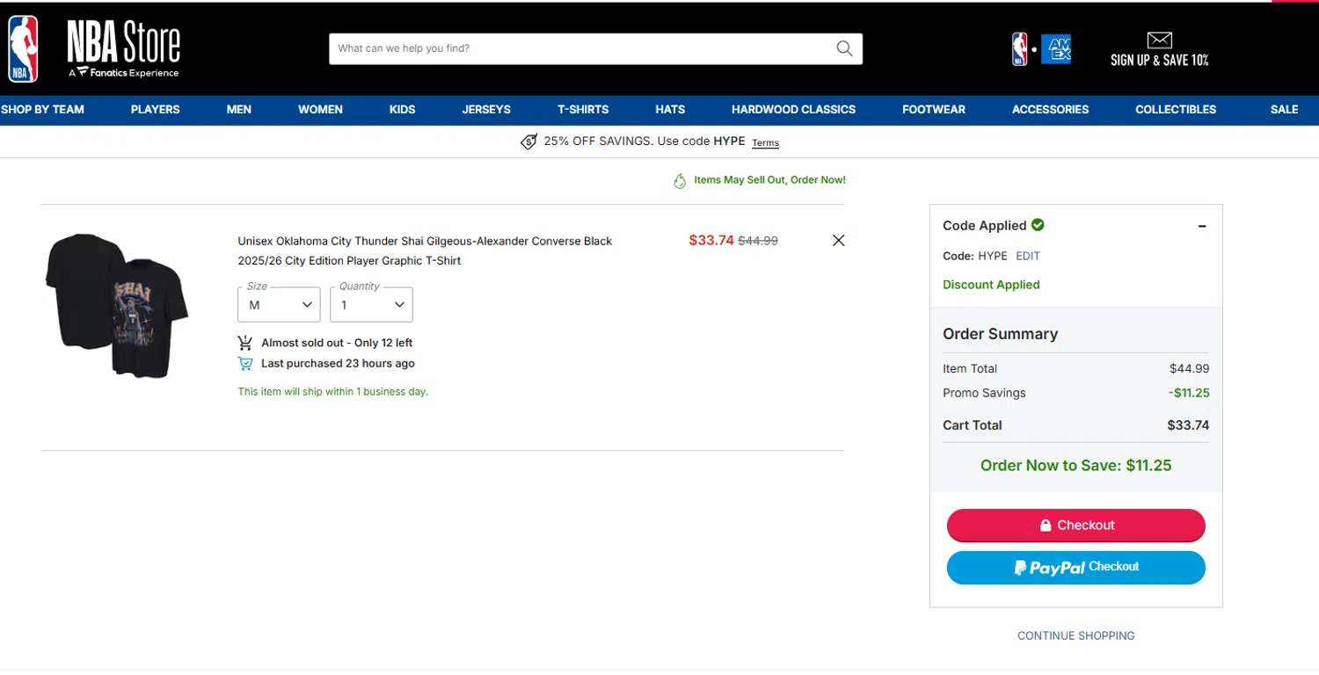The image size is (1319, 675).
Task: Click the Order Summary heading
Action: pyautogui.click(x=1000, y=334)
